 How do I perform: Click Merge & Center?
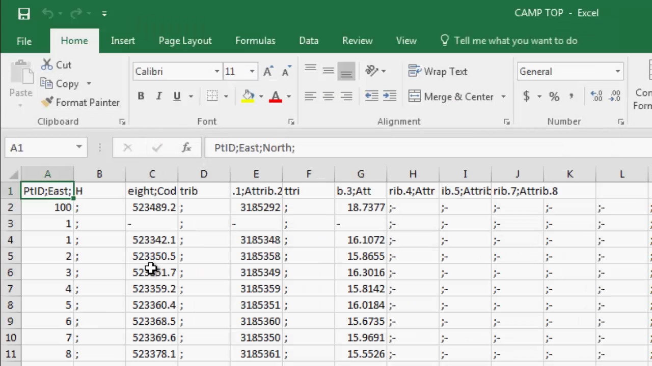[x=451, y=97]
